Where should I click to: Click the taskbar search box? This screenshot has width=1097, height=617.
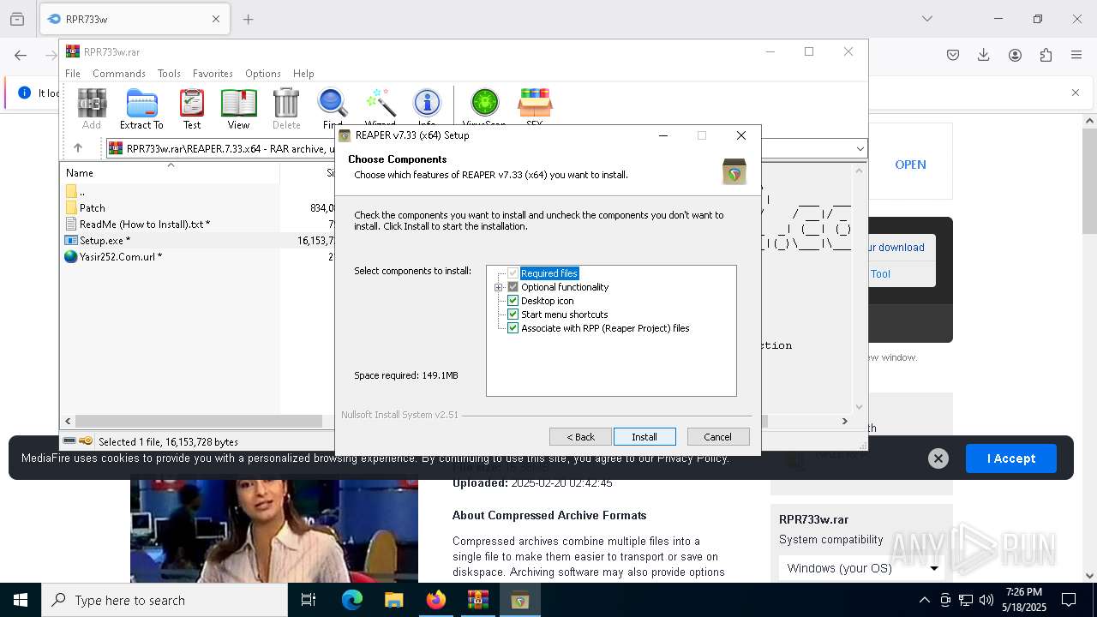tap(165, 600)
